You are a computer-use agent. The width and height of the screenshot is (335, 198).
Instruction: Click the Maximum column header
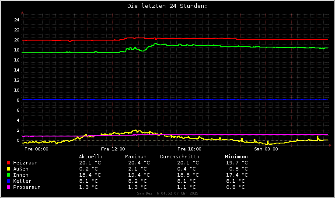click(x=137, y=157)
